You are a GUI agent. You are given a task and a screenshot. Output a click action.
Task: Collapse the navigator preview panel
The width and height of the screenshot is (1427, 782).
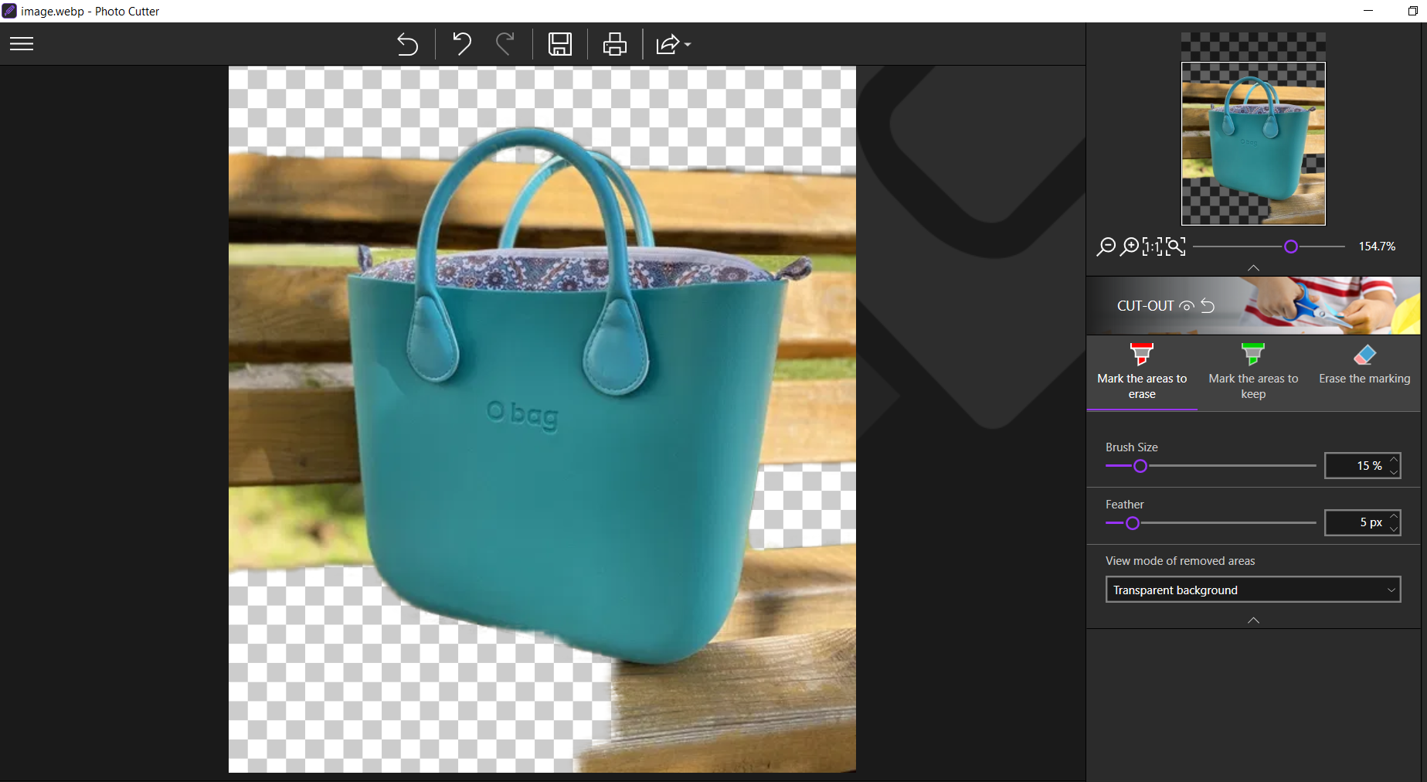[1253, 267]
